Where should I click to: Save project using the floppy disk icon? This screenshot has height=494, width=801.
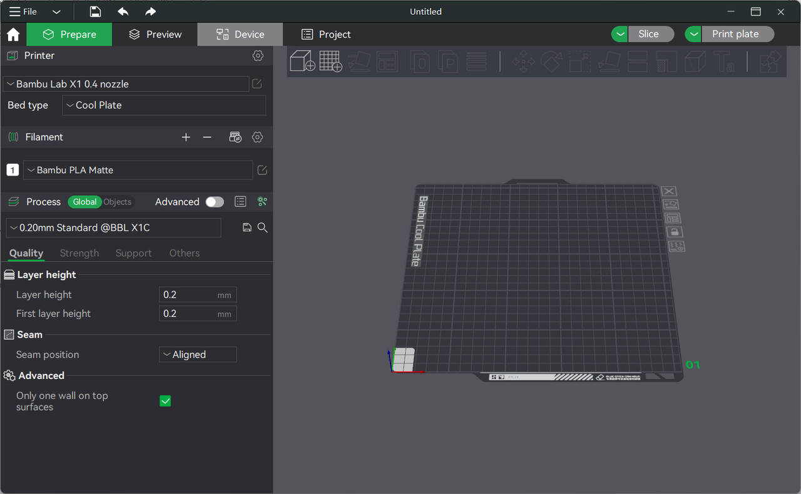pyautogui.click(x=95, y=12)
